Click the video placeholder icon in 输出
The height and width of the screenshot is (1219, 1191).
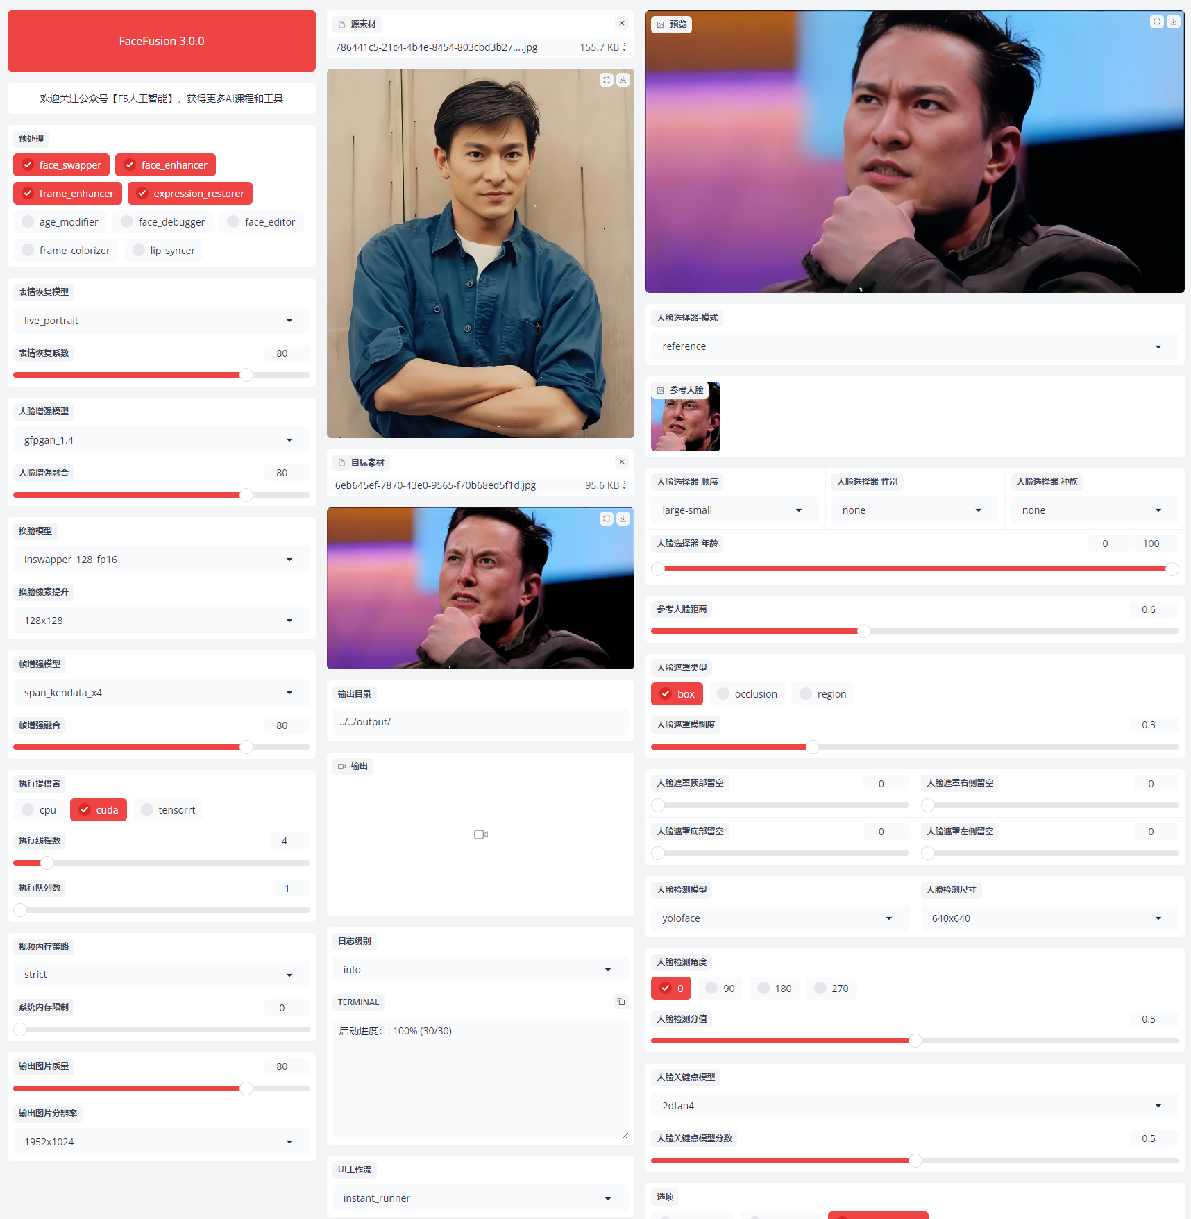pos(481,834)
